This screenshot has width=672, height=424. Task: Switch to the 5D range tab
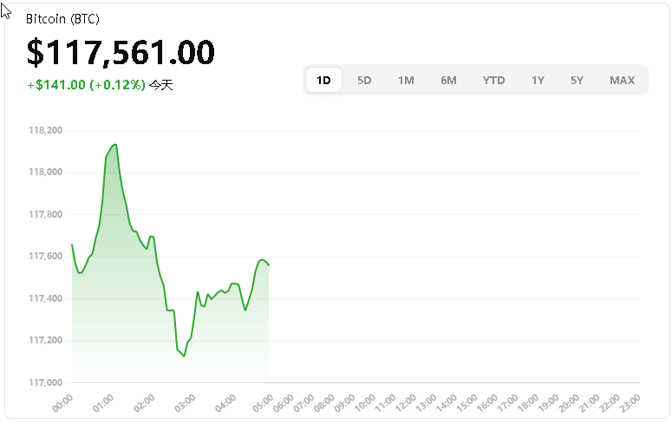[364, 81]
